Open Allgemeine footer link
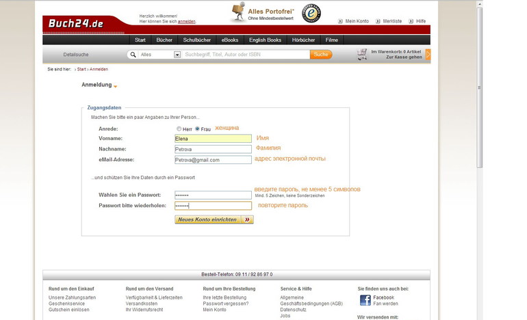Image resolution: width=527 pixels, height=320 pixels. [x=292, y=297]
